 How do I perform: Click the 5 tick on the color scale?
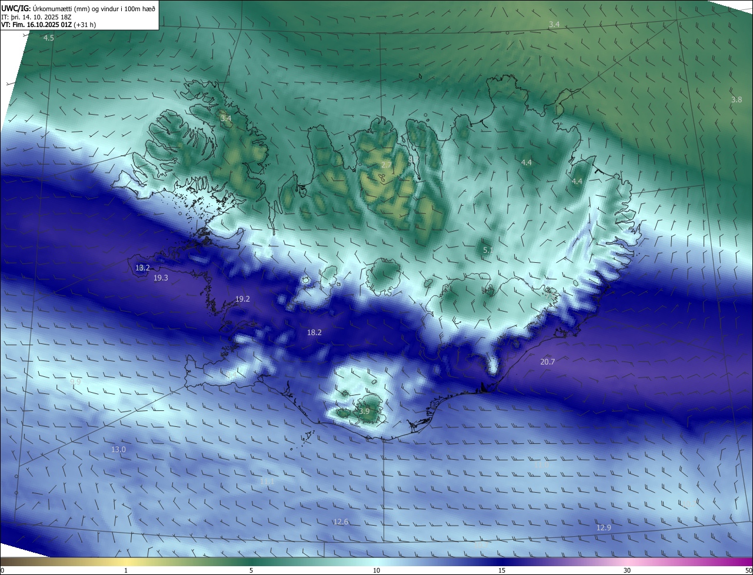(x=251, y=570)
